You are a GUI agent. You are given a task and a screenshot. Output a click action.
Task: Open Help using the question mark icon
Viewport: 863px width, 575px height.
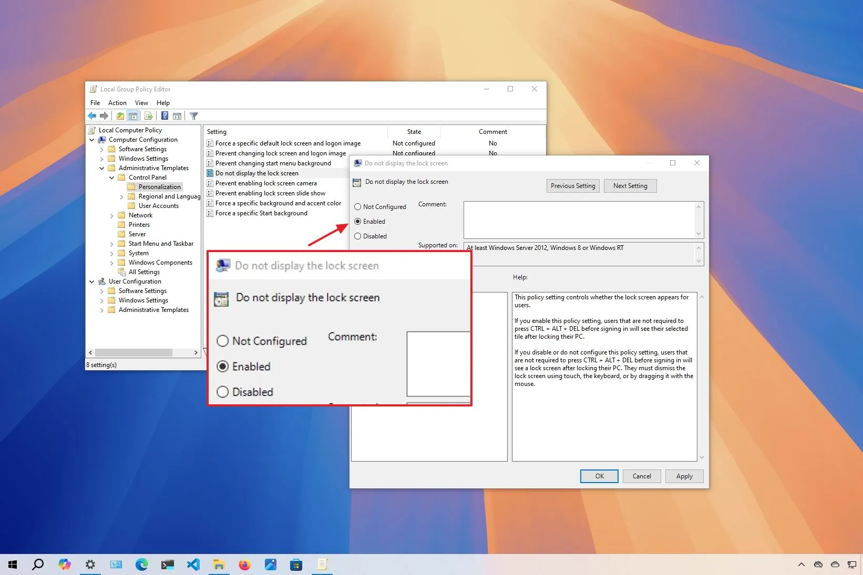pos(165,116)
